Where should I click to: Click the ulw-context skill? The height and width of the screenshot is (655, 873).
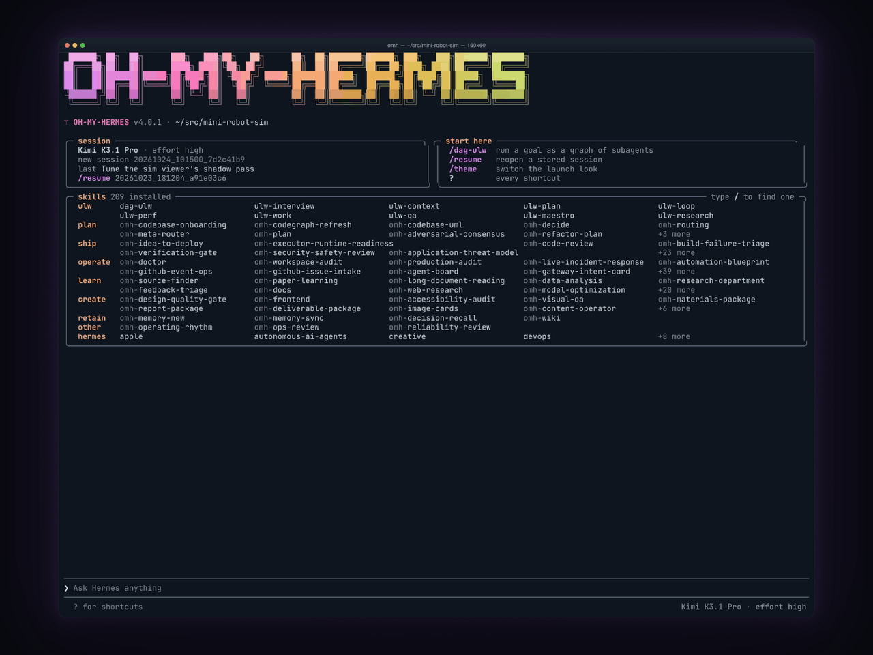tap(414, 206)
